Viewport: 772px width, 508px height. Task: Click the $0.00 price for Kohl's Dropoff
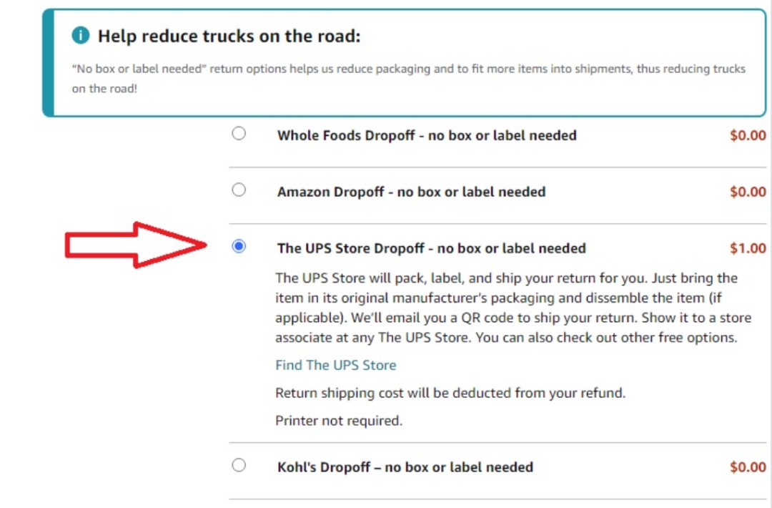click(x=747, y=467)
